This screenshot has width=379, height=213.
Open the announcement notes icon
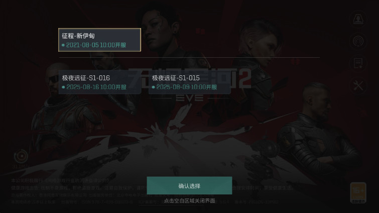click(x=358, y=63)
